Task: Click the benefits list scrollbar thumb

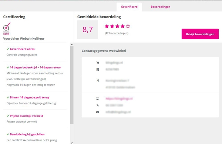Action: 72,85
